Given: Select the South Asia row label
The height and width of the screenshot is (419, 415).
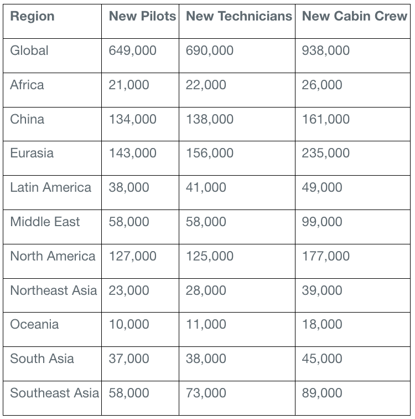Looking at the screenshot, I should (x=41, y=359).
